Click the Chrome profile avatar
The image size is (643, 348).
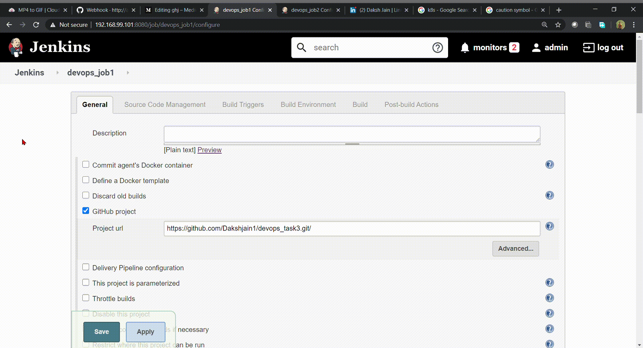pyautogui.click(x=620, y=25)
